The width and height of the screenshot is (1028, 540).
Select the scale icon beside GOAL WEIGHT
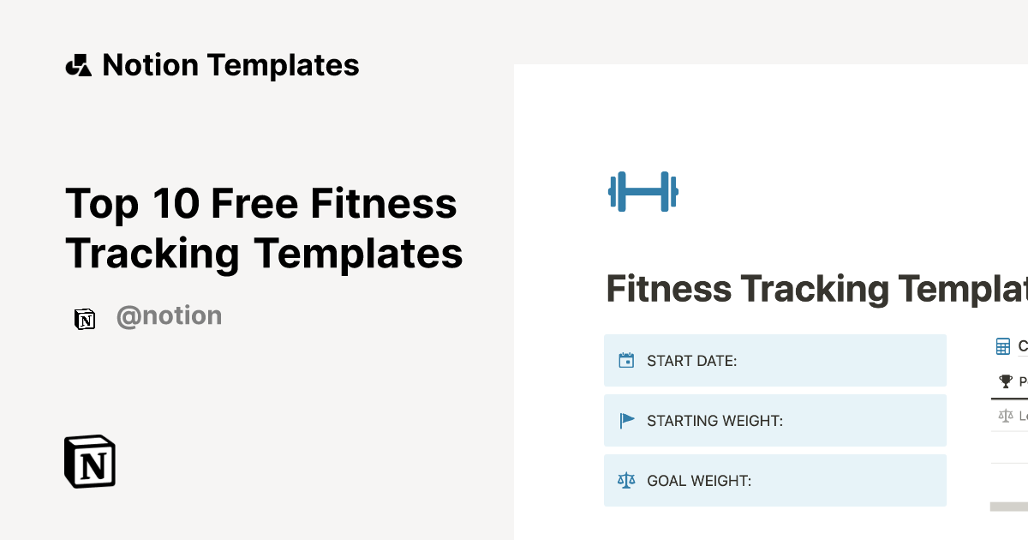(x=627, y=480)
